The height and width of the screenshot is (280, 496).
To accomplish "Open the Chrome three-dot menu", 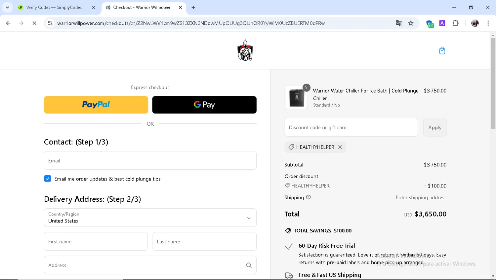I will pos(488,23).
